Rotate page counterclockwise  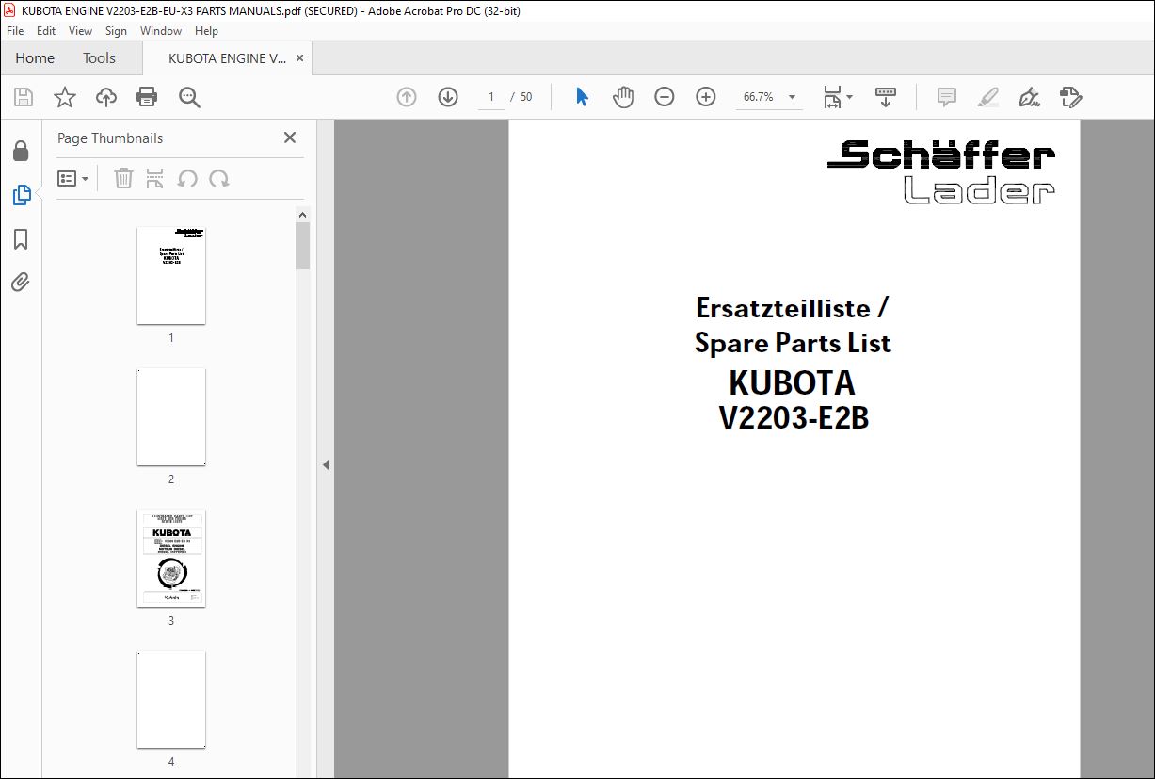pyautogui.click(x=187, y=178)
